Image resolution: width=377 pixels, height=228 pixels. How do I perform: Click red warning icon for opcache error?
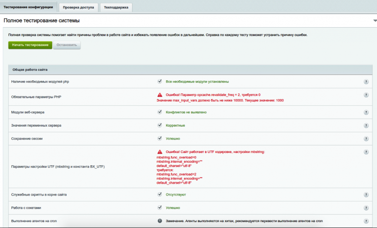(160, 95)
